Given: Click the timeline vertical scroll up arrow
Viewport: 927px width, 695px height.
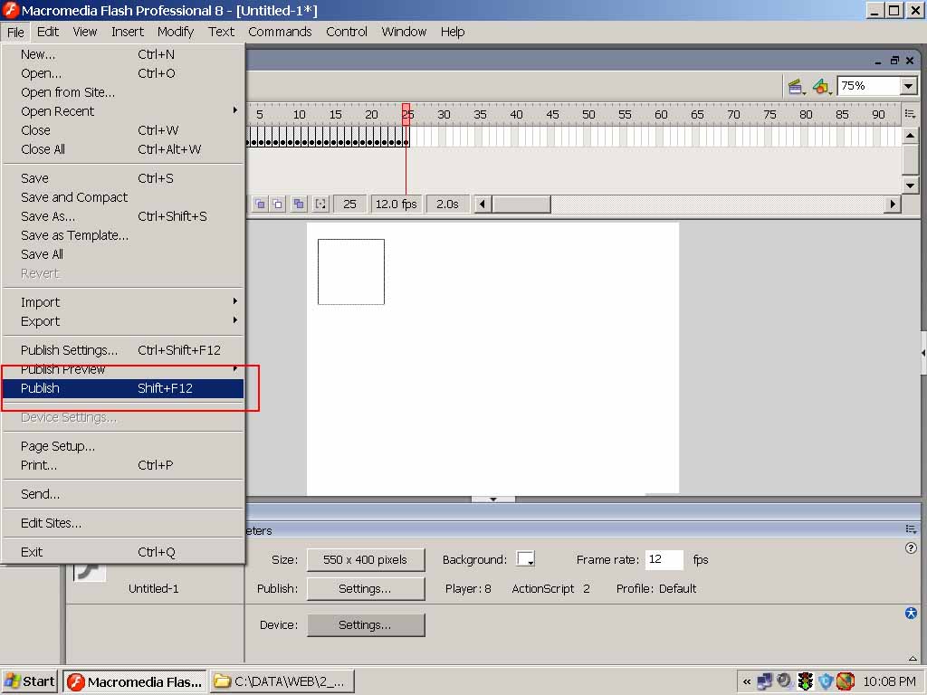Looking at the screenshot, I should tap(911, 136).
